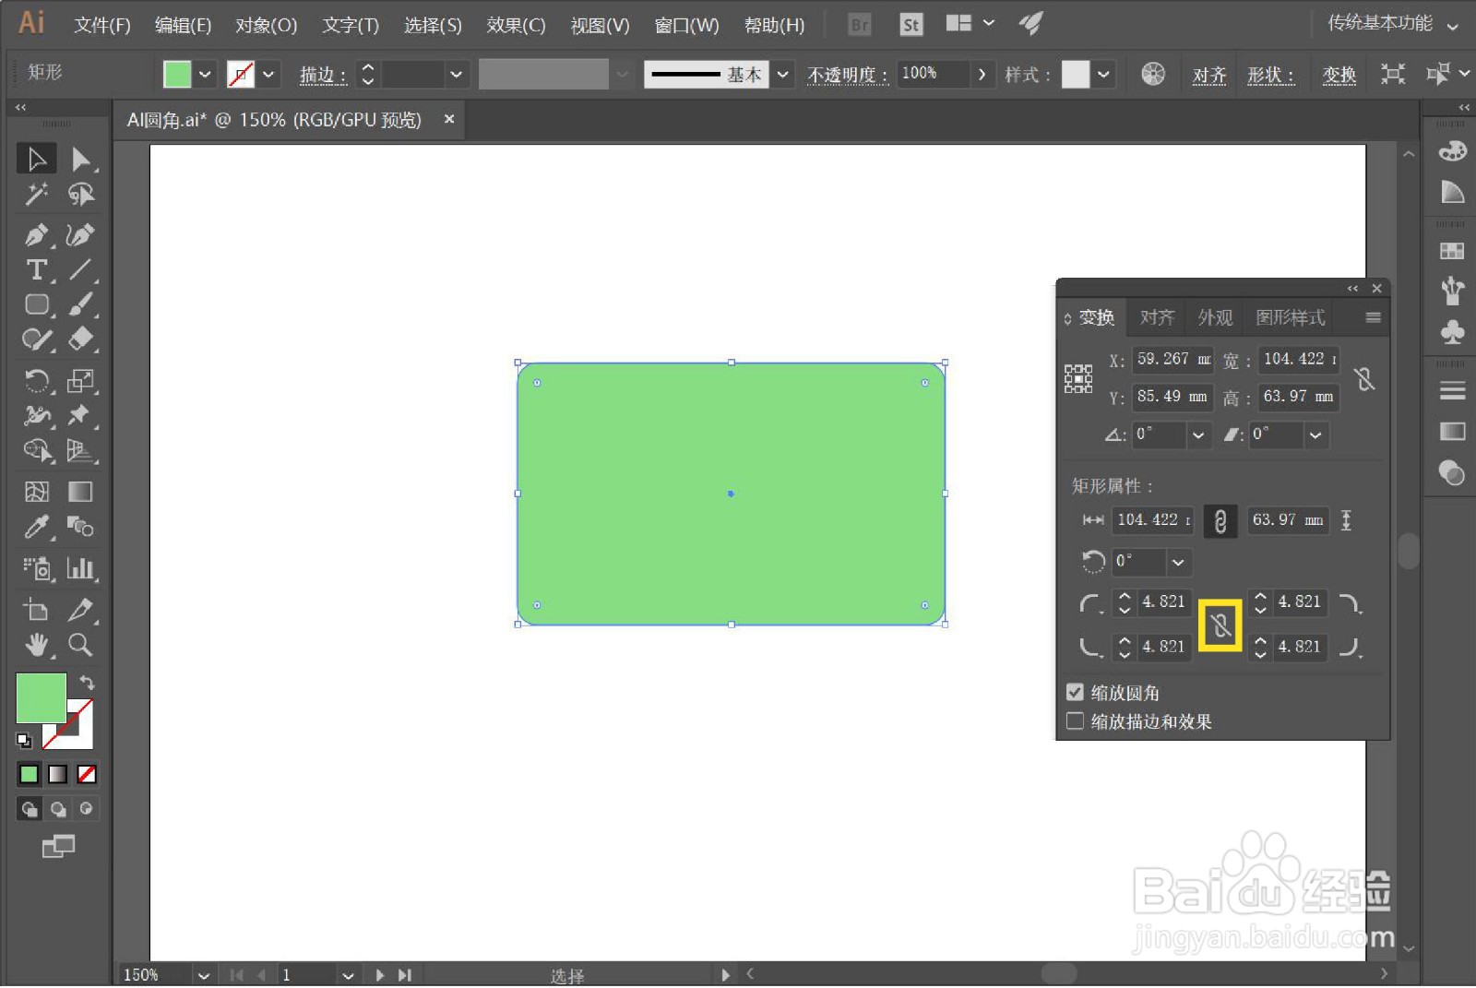Toggle constrain proportions for width and height
Screen dimensions: 1476x988
coord(1364,378)
